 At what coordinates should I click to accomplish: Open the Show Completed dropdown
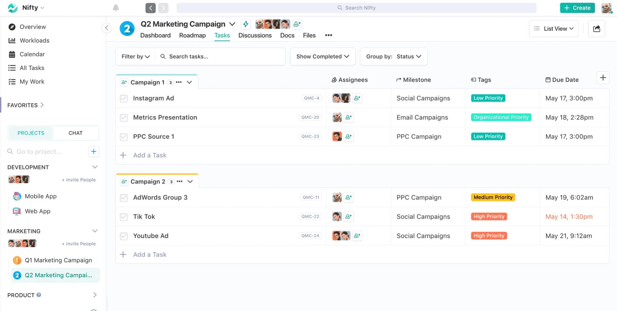point(322,56)
